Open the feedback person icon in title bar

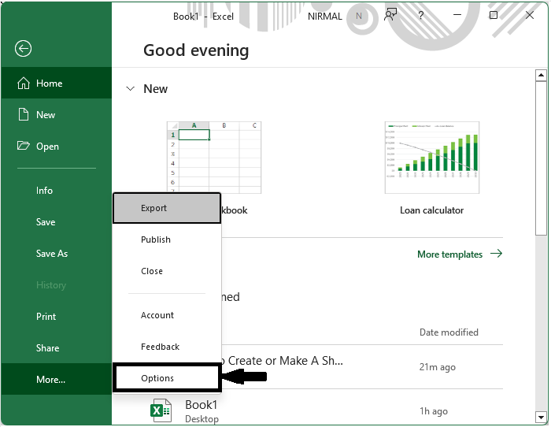(x=390, y=15)
